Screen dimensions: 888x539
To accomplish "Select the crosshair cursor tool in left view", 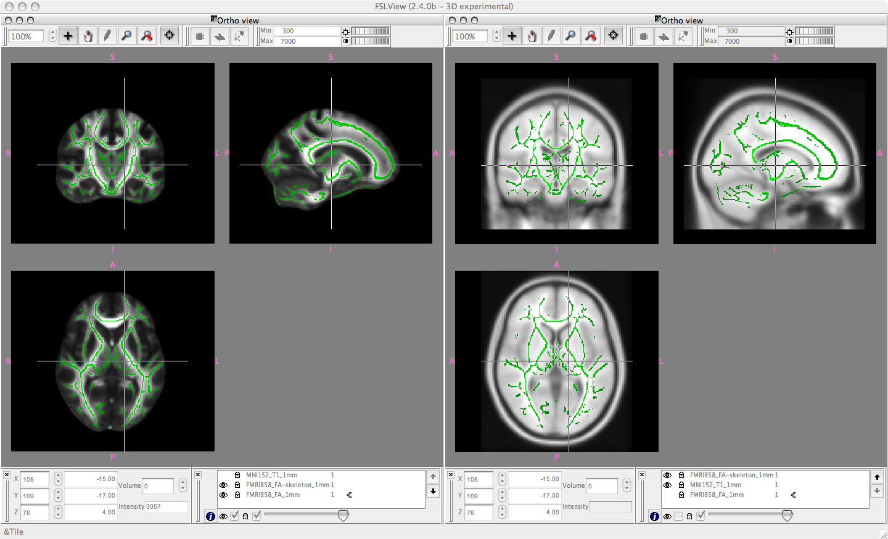I will pyautogui.click(x=68, y=36).
